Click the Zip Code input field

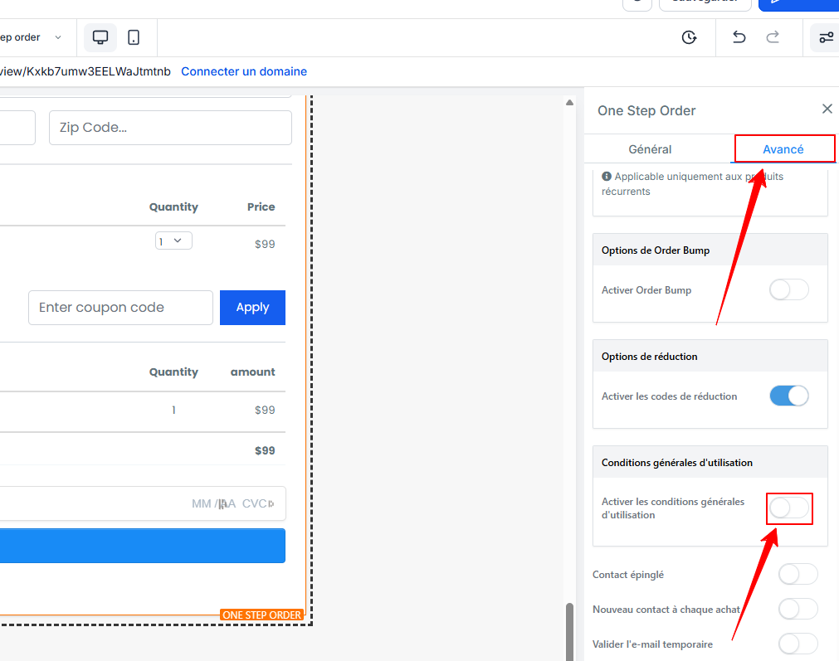[x=170, y=128]
